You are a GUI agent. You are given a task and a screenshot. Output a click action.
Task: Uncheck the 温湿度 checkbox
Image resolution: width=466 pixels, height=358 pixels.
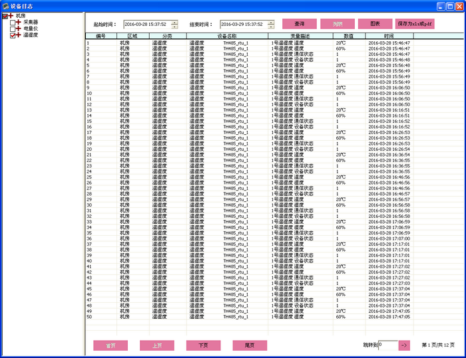12,36
